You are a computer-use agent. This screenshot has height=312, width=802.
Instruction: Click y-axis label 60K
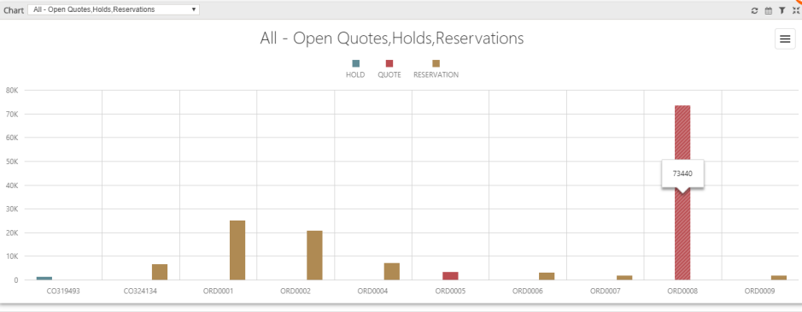(x=12, y=138)
